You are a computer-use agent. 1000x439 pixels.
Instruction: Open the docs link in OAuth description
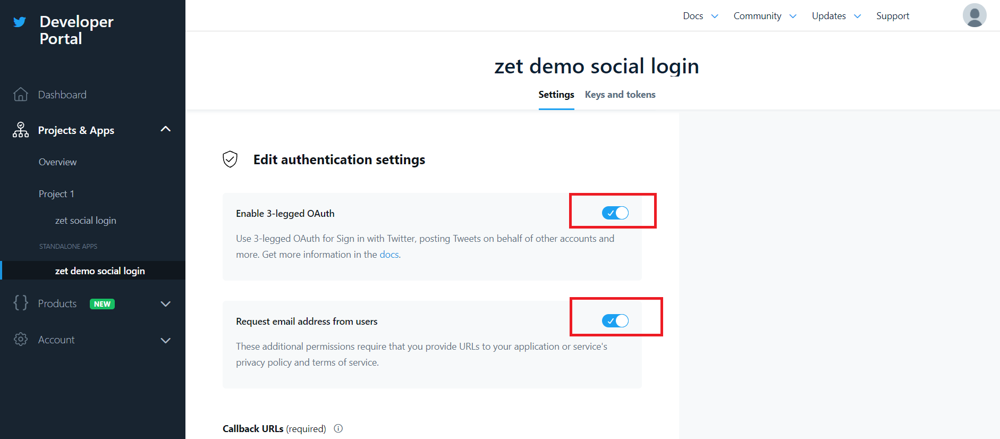point(389,255)
